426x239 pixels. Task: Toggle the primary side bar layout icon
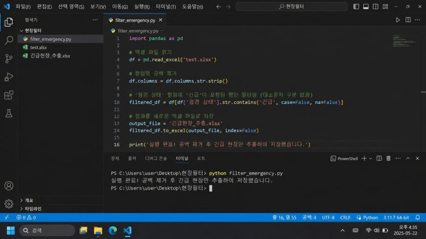click(x=356, y=7)
